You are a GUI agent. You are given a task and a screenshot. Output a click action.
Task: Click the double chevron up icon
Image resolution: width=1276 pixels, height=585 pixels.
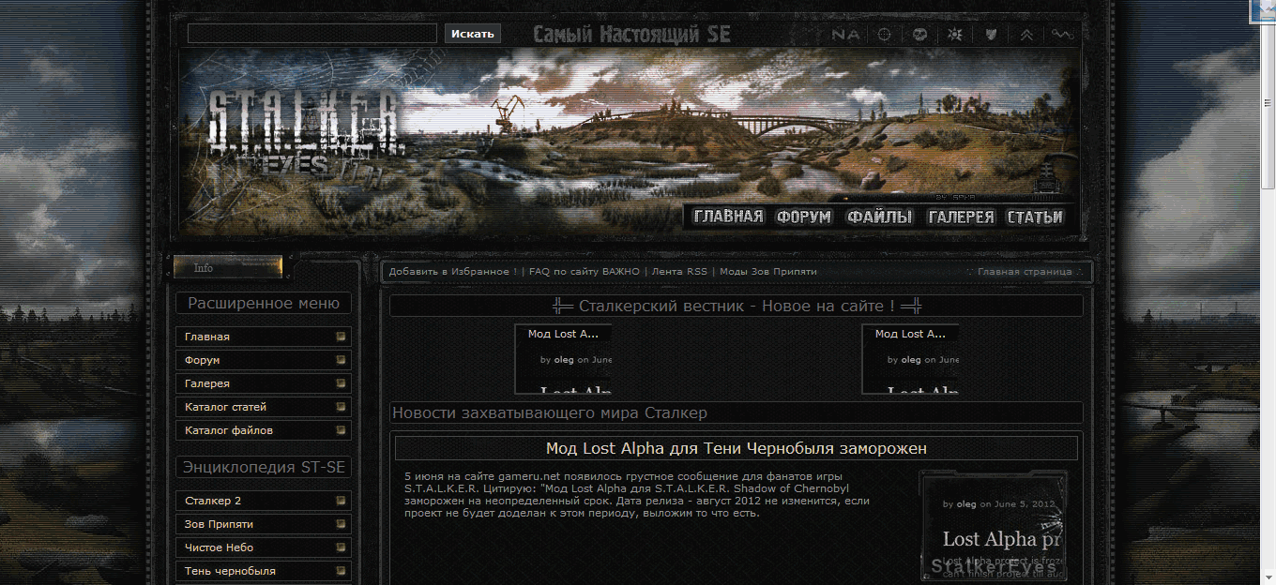(1026, 35)
